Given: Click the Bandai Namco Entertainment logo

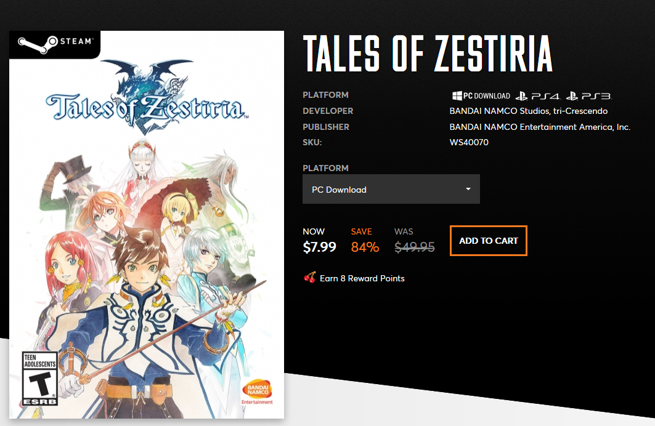Looking at the screenshot, I should click(257, 392).
